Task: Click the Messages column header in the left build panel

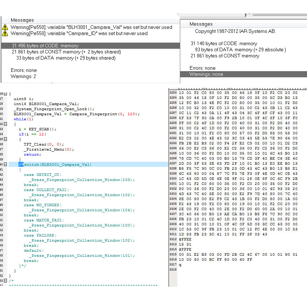Action: [22, 20]
